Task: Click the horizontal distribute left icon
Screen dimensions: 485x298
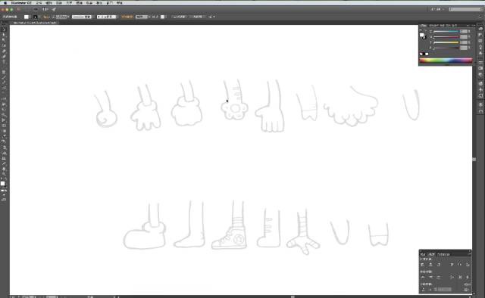Action: (452, 277)
